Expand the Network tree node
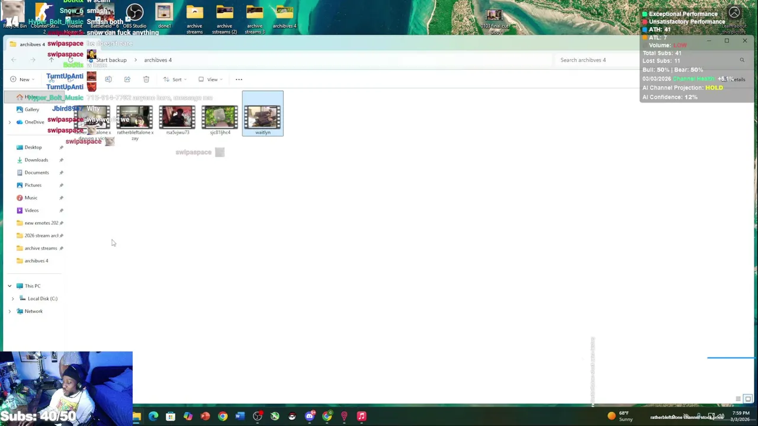 9,311
